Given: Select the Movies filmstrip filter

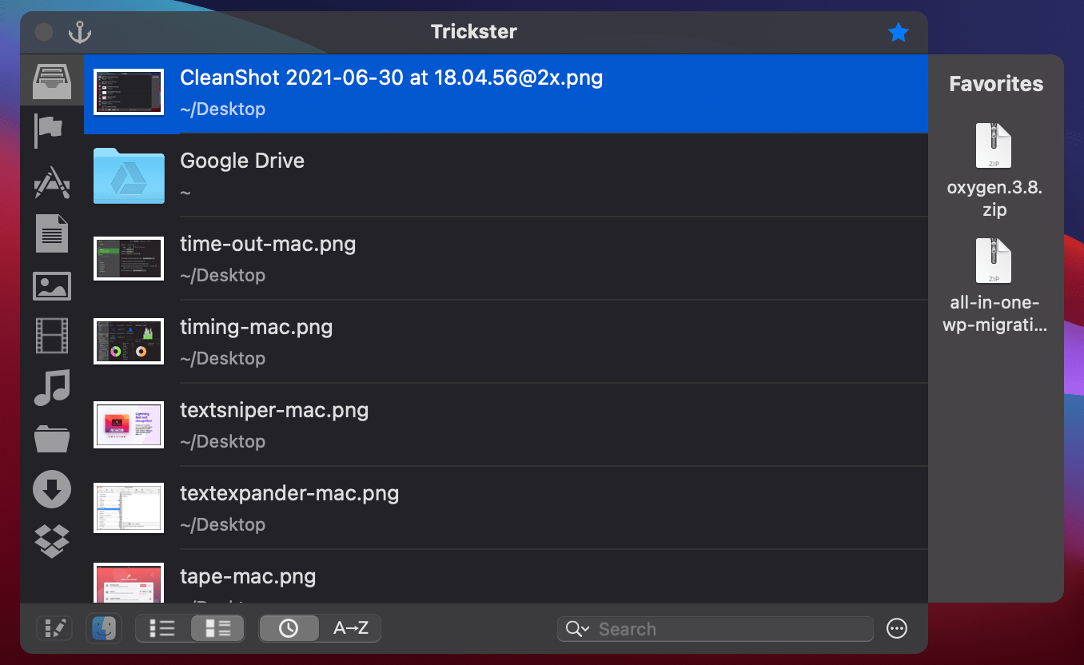Looking at the screenshot, I should click(52, 336).
